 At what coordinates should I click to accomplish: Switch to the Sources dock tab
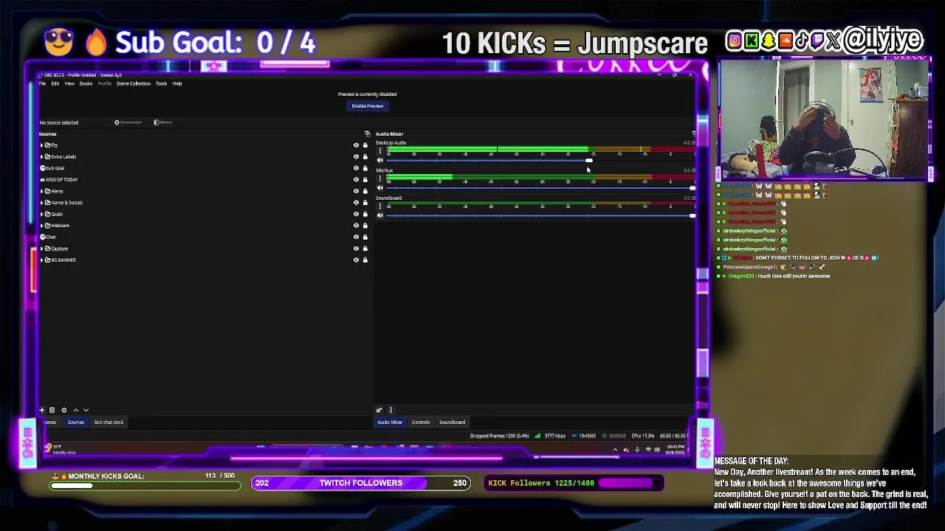coord(75,423)
